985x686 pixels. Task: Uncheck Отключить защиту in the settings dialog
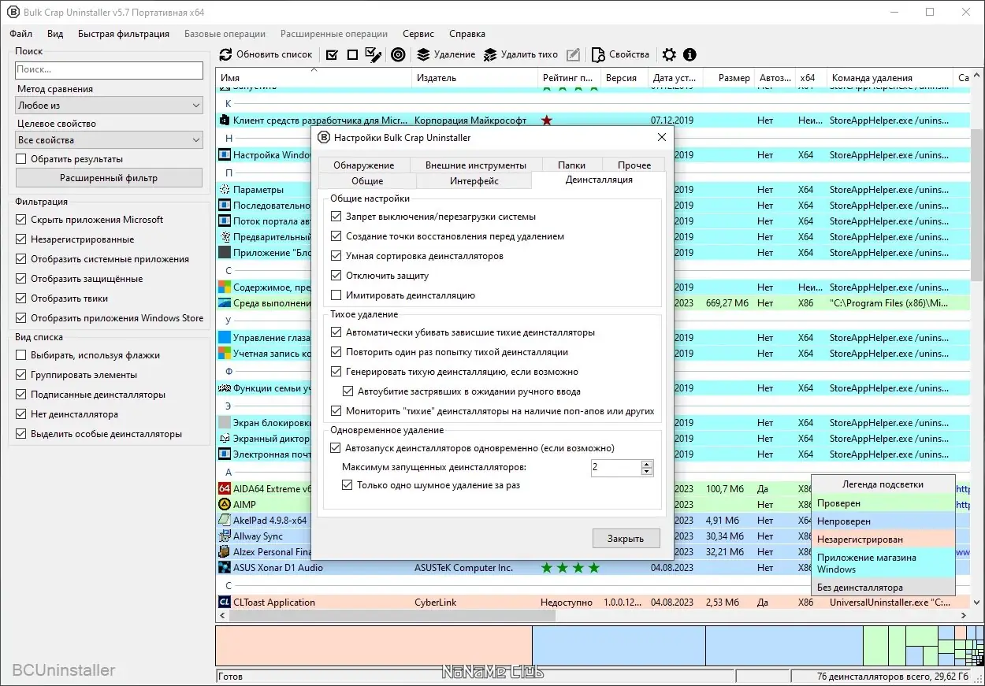click(336, 276)
